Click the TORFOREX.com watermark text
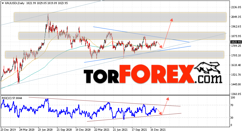 coord(153,74)
